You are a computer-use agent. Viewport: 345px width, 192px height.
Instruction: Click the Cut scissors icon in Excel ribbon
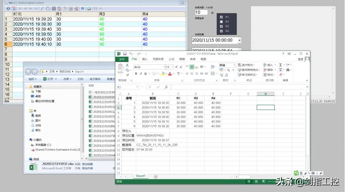click(127, 65)
